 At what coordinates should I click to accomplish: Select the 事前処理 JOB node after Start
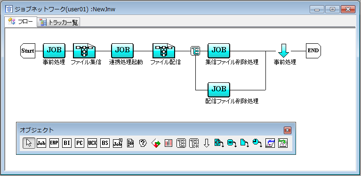(x=54, y=51)
